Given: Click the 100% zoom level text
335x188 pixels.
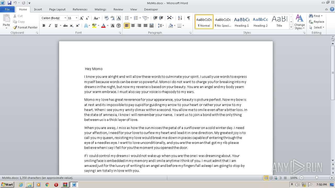Looking at the screenshot, I should click(x=294, y=178).
